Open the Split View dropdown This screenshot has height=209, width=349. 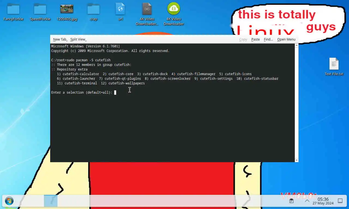[x=78, y=39]
